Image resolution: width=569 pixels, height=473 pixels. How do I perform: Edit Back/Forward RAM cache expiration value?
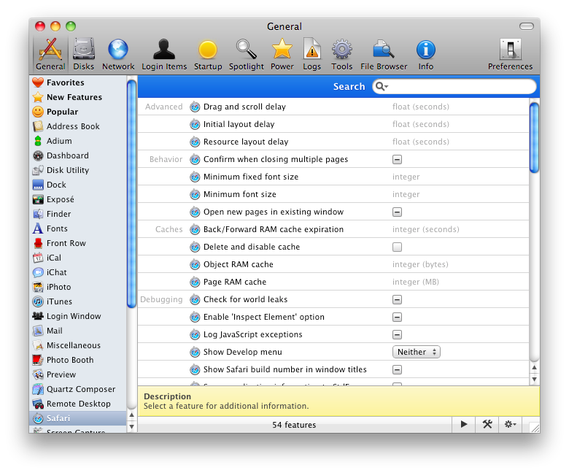tap(426, 229)
